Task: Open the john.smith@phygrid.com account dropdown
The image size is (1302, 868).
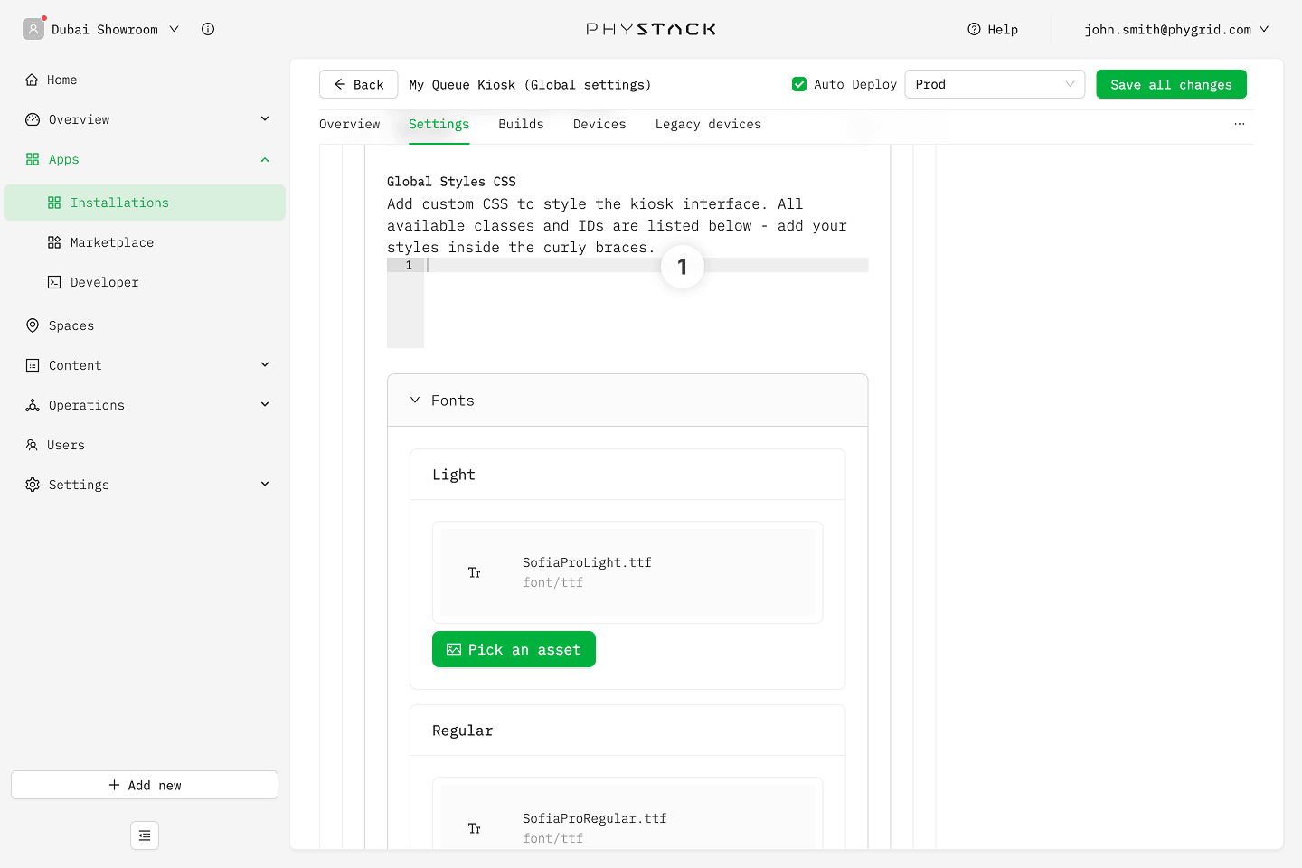Action: [1176, 29]
